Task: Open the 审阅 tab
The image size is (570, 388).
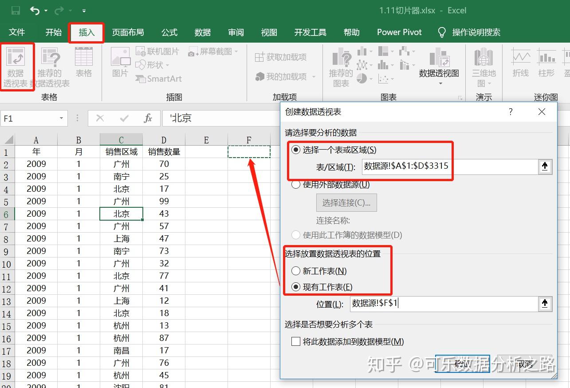Action: coord(236,32)
